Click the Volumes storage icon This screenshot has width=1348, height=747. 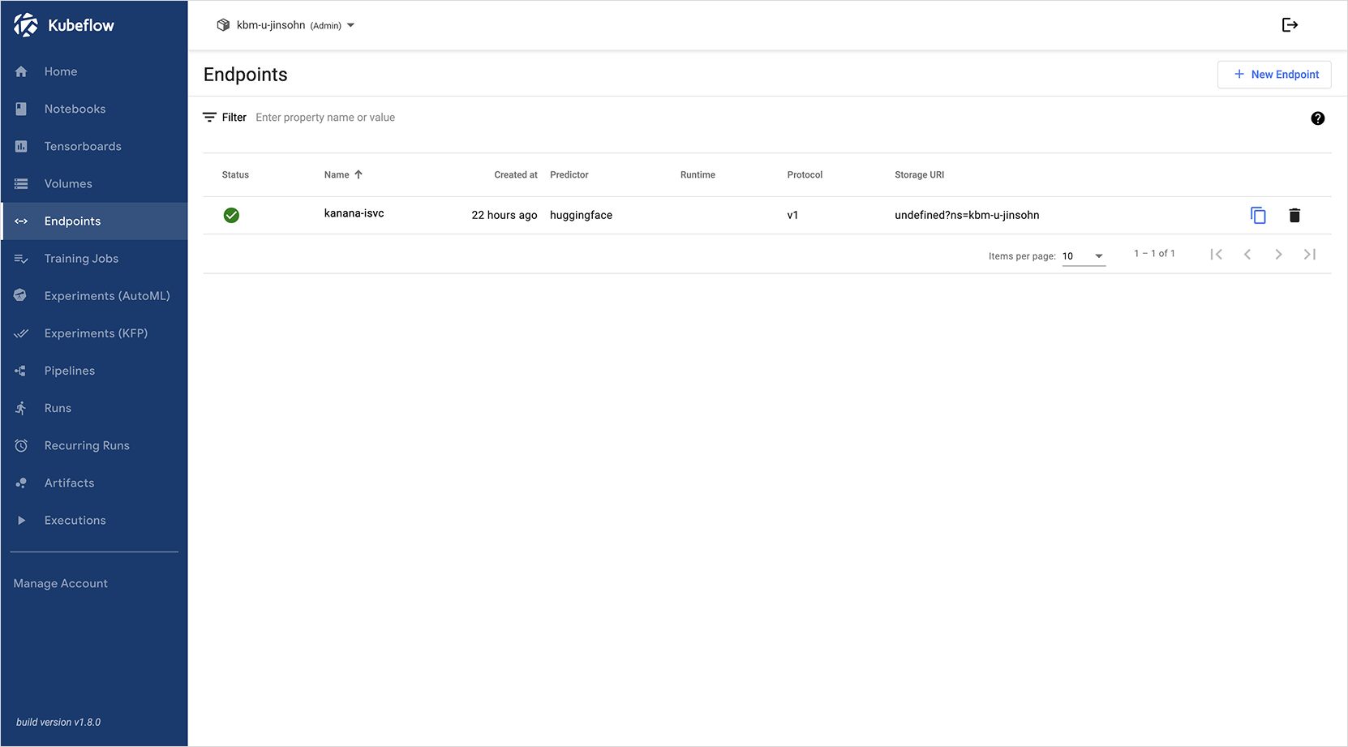tap(21, 183)
